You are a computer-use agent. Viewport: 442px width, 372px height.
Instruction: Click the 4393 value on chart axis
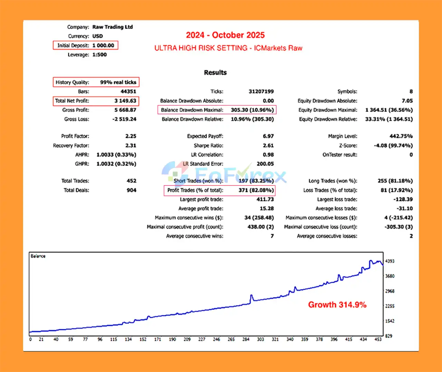[390, 261]
